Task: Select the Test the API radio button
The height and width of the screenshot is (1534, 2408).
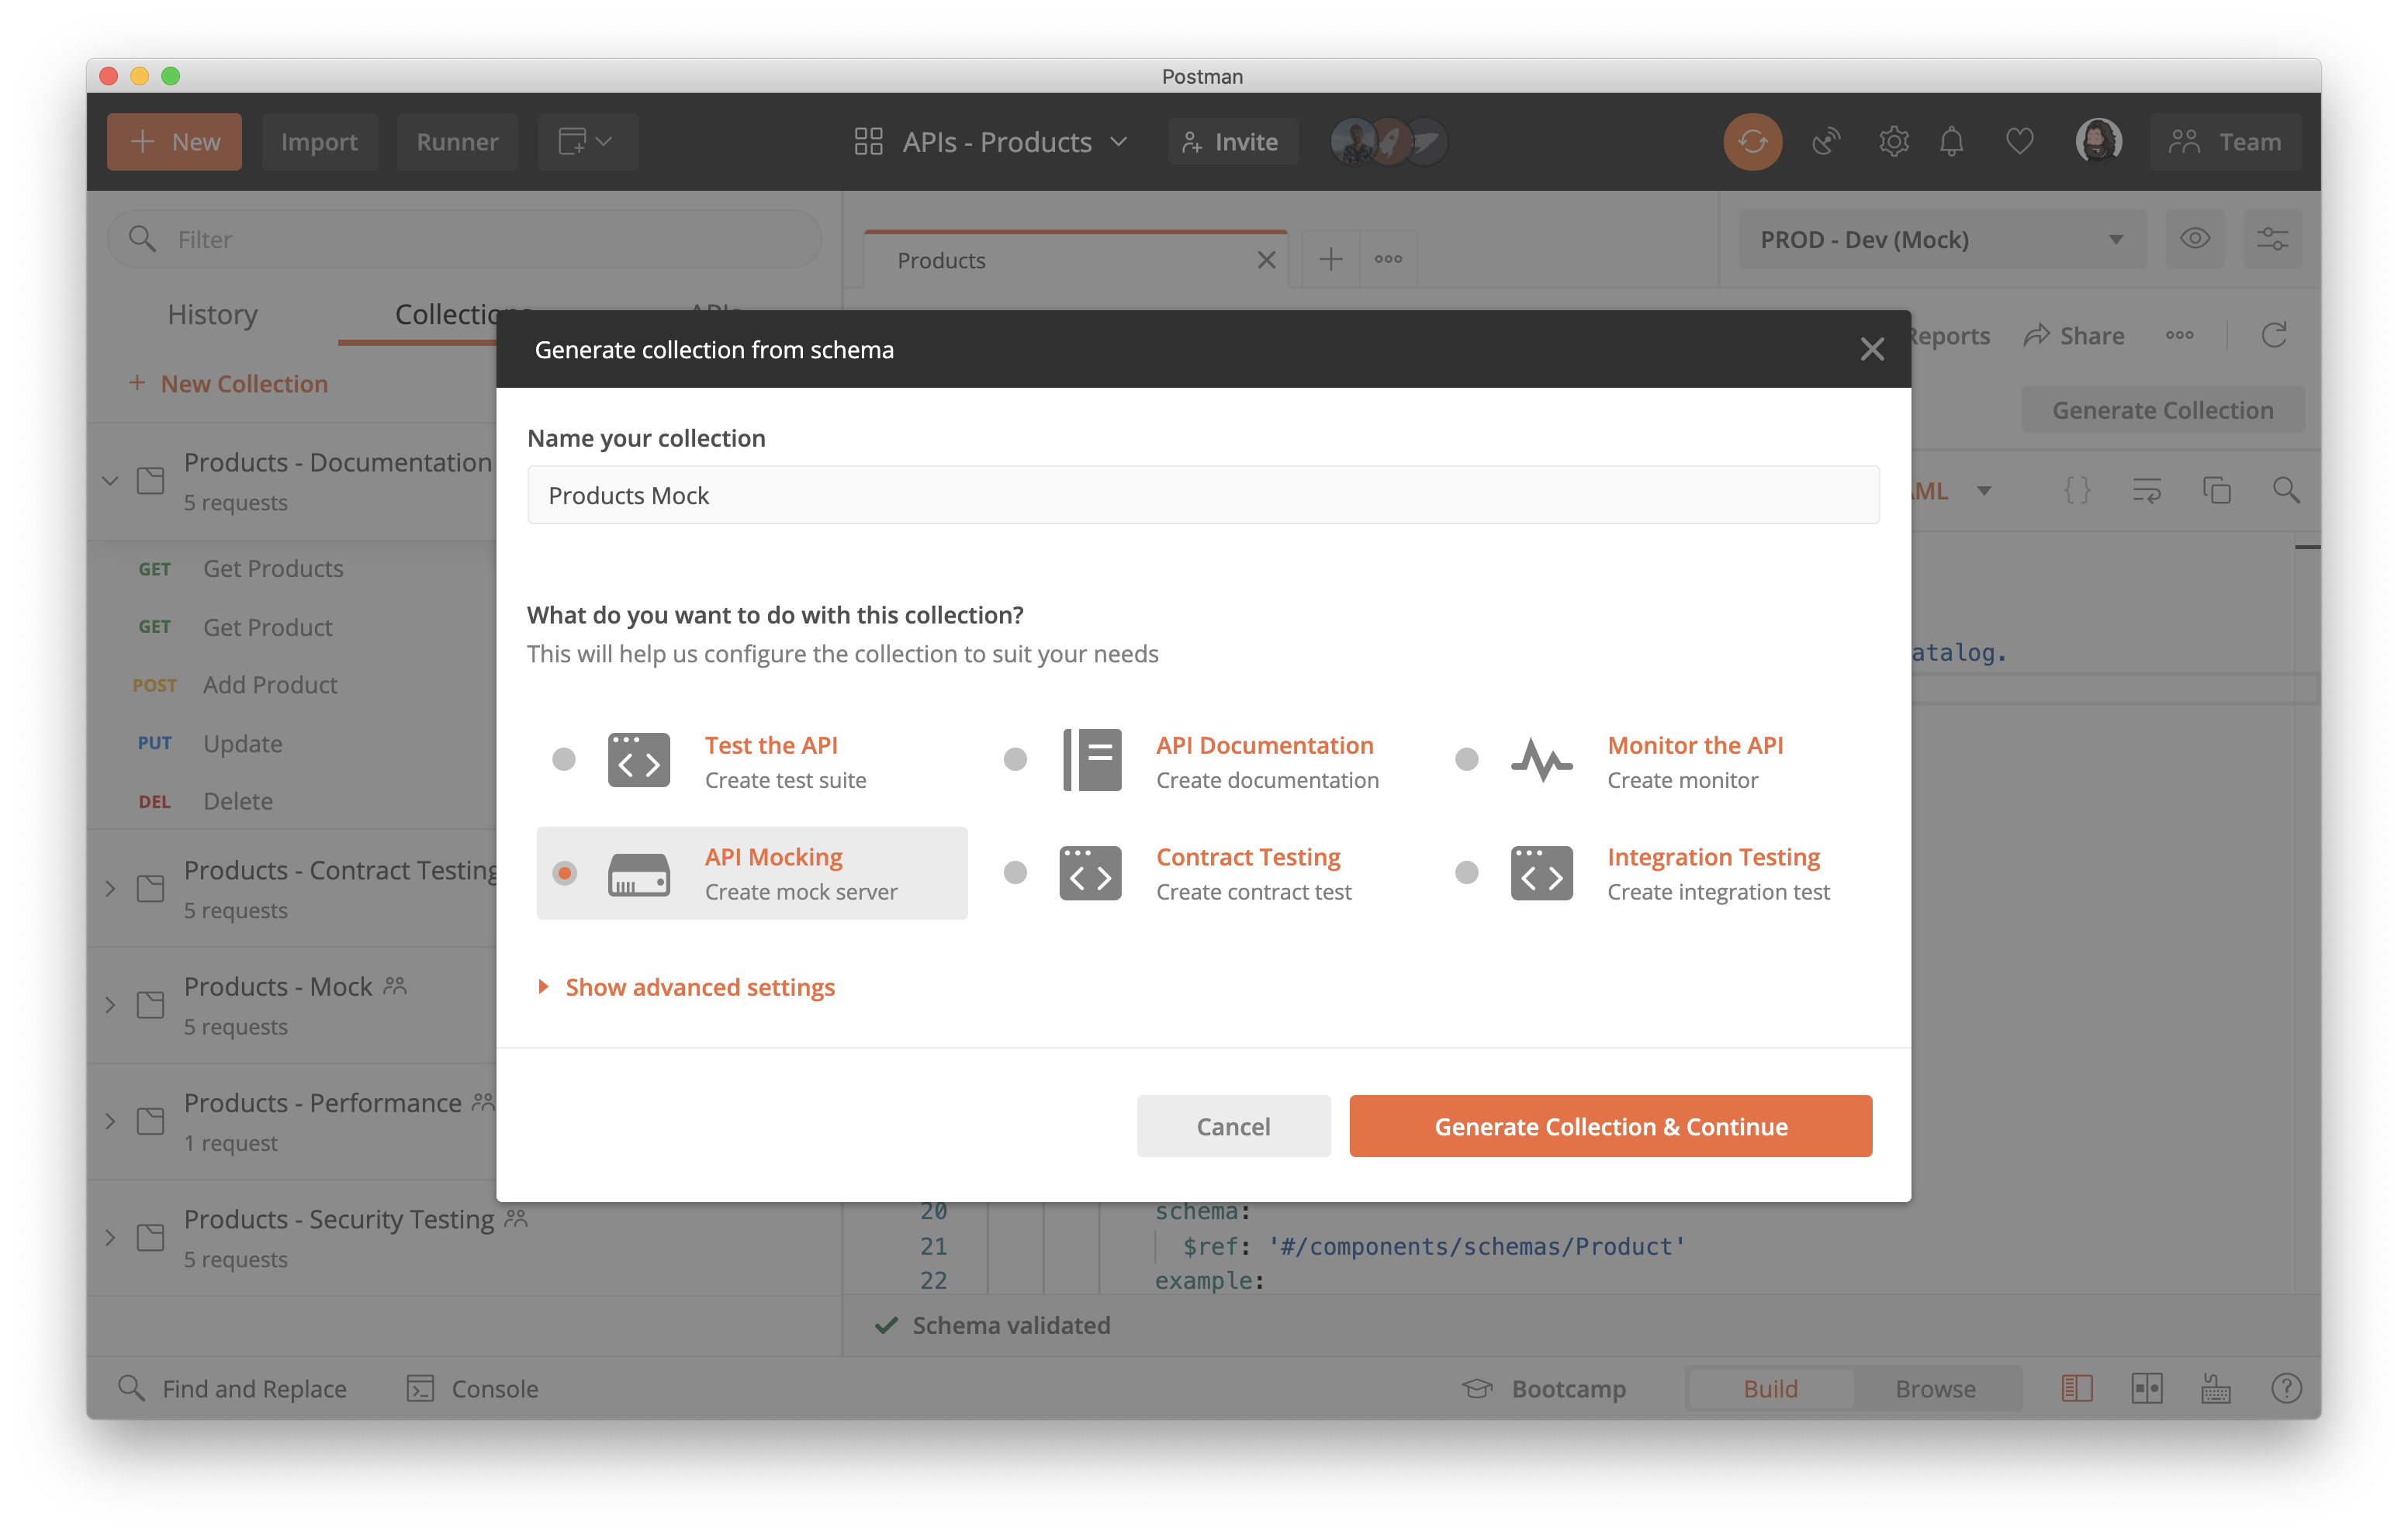Action: click(564, 759)
